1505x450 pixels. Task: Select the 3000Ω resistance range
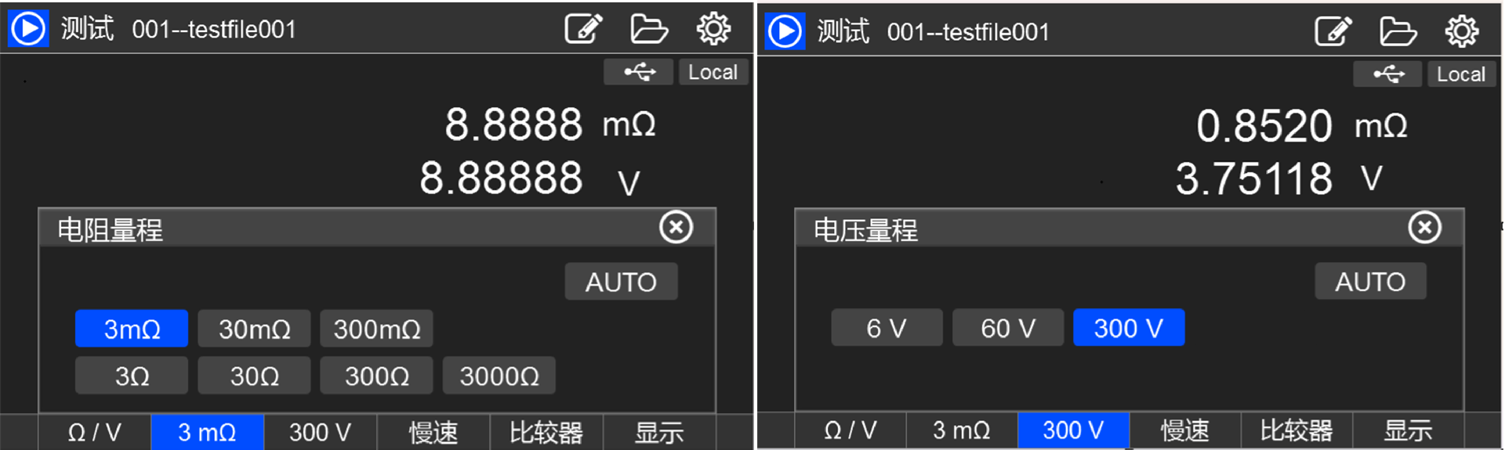tap(499, 376)
